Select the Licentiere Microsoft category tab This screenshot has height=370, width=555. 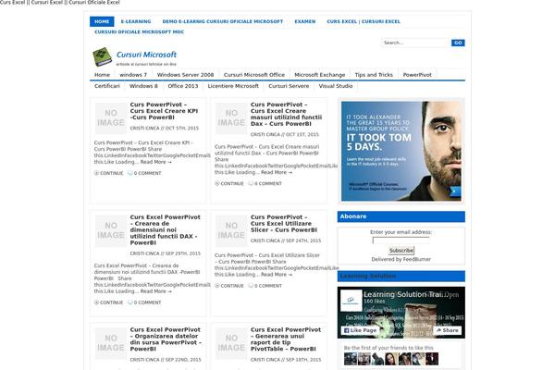coord(233,86)
